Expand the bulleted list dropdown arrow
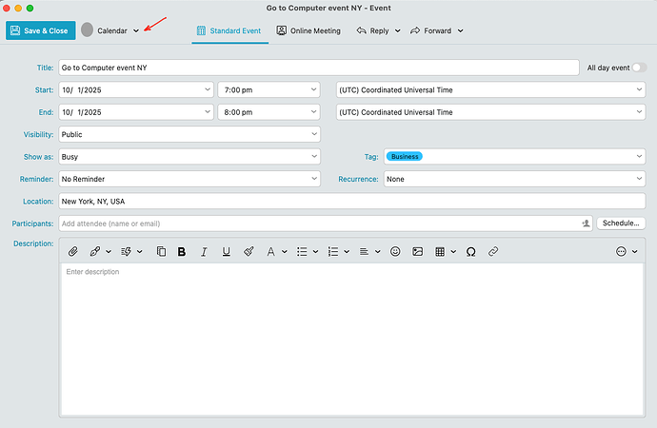This screenshot has width=657, height=428. point(315,252)
